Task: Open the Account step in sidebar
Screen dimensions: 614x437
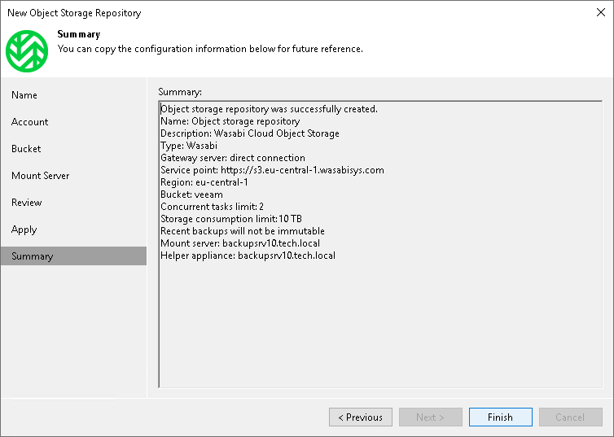Action: coord(30,122)
